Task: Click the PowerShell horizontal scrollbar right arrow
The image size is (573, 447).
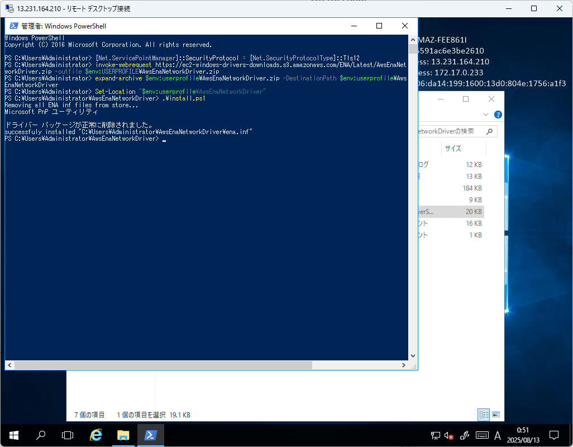Action: (404, 365)
